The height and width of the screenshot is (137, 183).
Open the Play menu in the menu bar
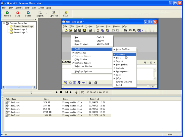coord(27,8)
